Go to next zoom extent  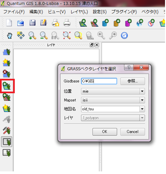click(x=113, y=35)
